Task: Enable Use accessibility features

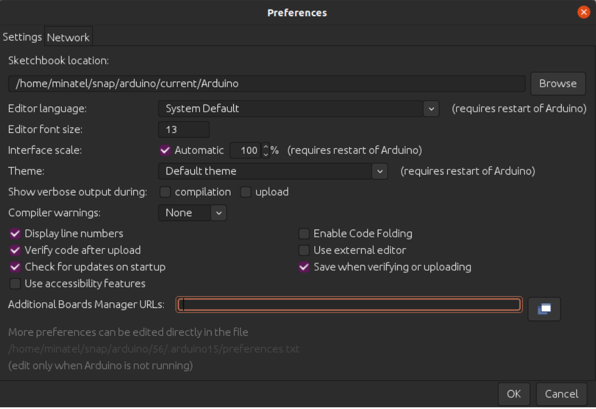Action: (x=16, y=284)
